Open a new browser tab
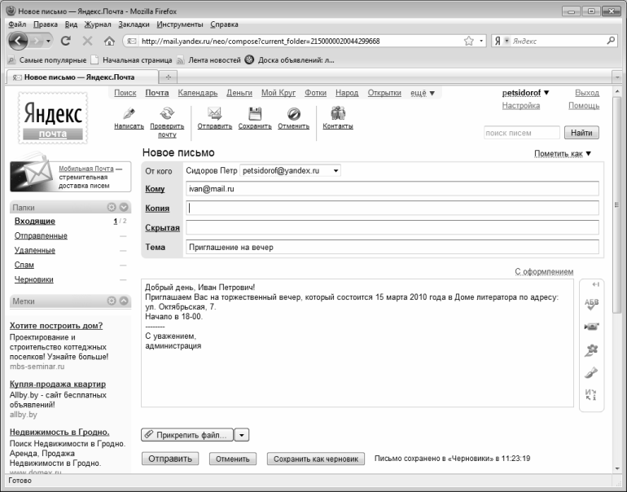The height and width of the screenshot is (492, 627). (168, 77)
